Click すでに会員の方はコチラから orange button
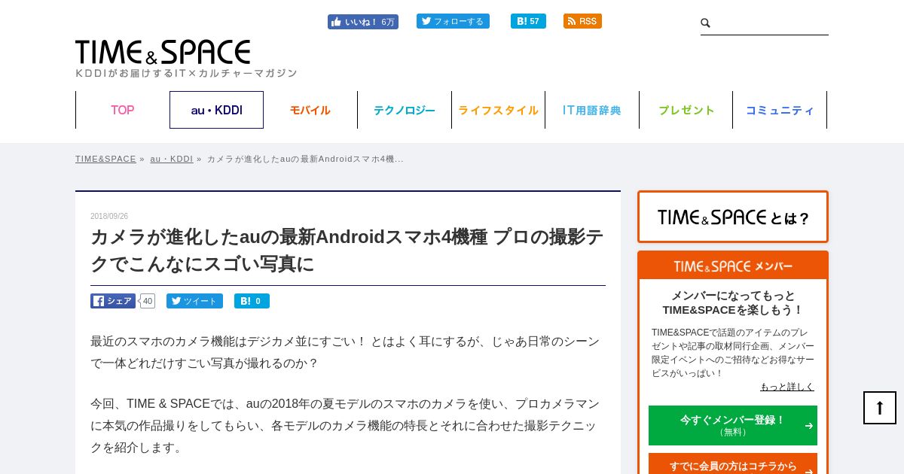Viewport: 904px width, 474px height. pyautogui.click(x=733, y=465)
